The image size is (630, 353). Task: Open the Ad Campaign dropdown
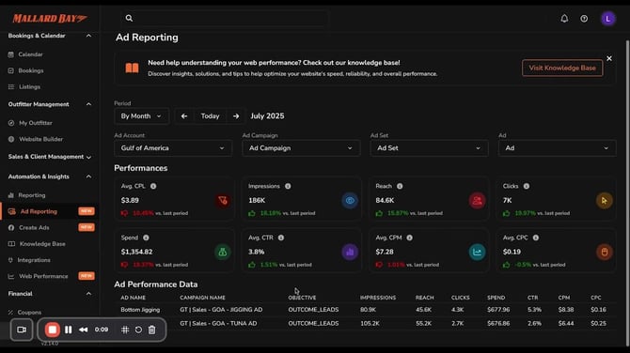point(301,148)
